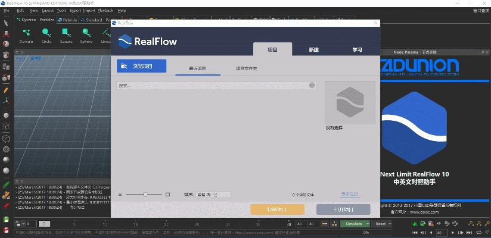Select the 学习 tab in RealFlow dialog
Screen dimensions: 491x238
tap(357, 50)
